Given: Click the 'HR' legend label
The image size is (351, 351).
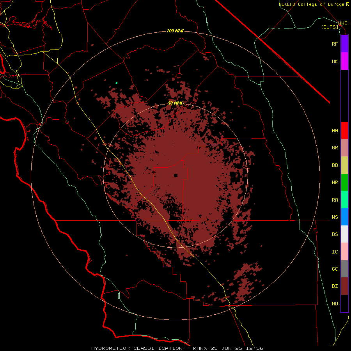Looking at the screenshot, I should coord(335,183).
